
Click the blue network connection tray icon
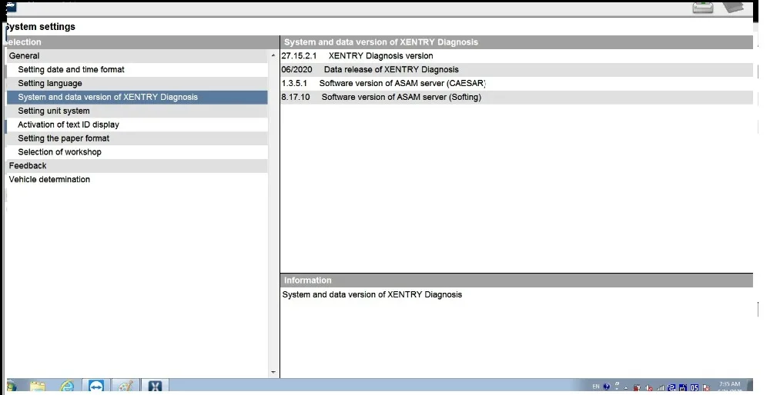671,387
